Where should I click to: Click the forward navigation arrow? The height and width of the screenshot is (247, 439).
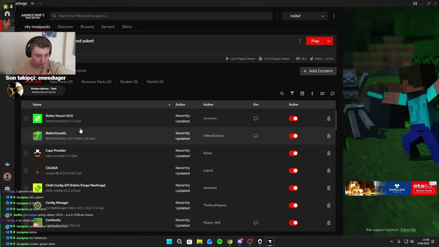[40, 3]
